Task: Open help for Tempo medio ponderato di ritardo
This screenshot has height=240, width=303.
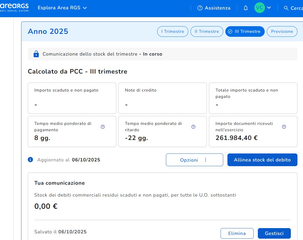Action: coord(193,127)
